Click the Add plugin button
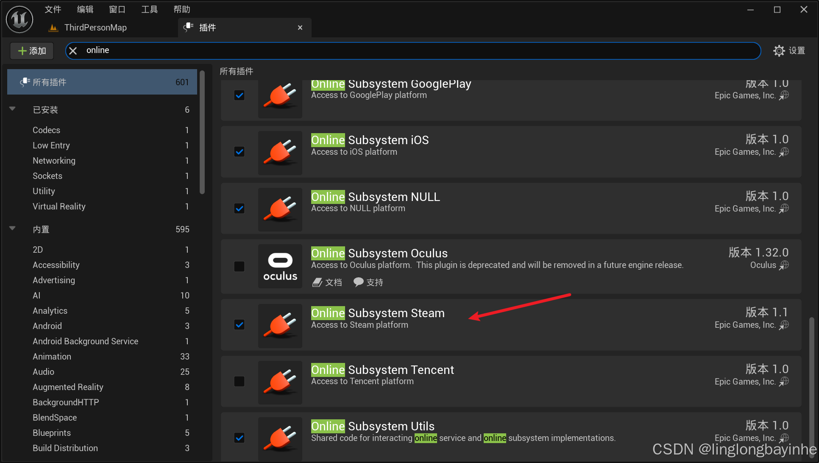 coord(32,51)
